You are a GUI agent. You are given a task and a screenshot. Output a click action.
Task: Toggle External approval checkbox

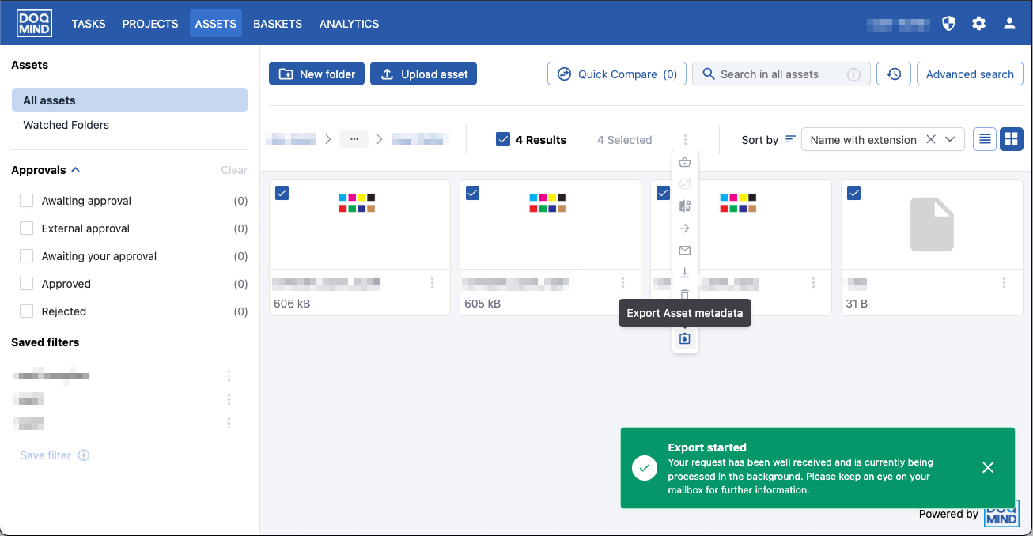26,228
